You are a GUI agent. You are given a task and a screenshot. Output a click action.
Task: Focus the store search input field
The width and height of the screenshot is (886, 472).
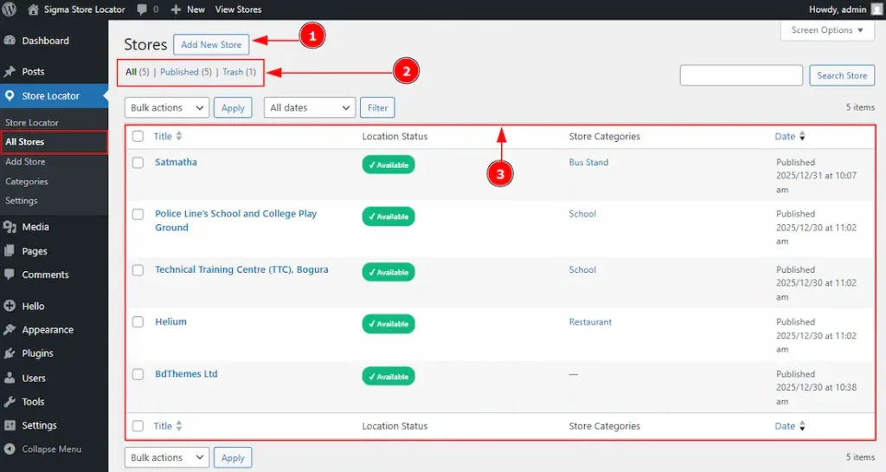(741, 75)
